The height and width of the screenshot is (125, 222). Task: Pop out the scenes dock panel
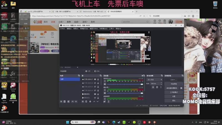(x=79, y=76)
